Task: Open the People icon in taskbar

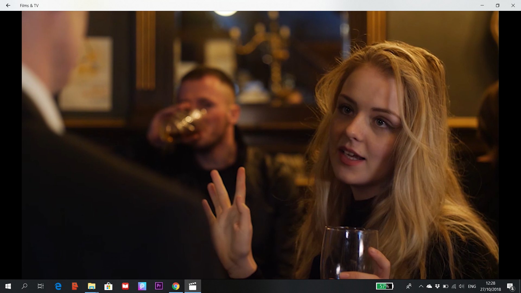Action: click(x=409, y=286)
